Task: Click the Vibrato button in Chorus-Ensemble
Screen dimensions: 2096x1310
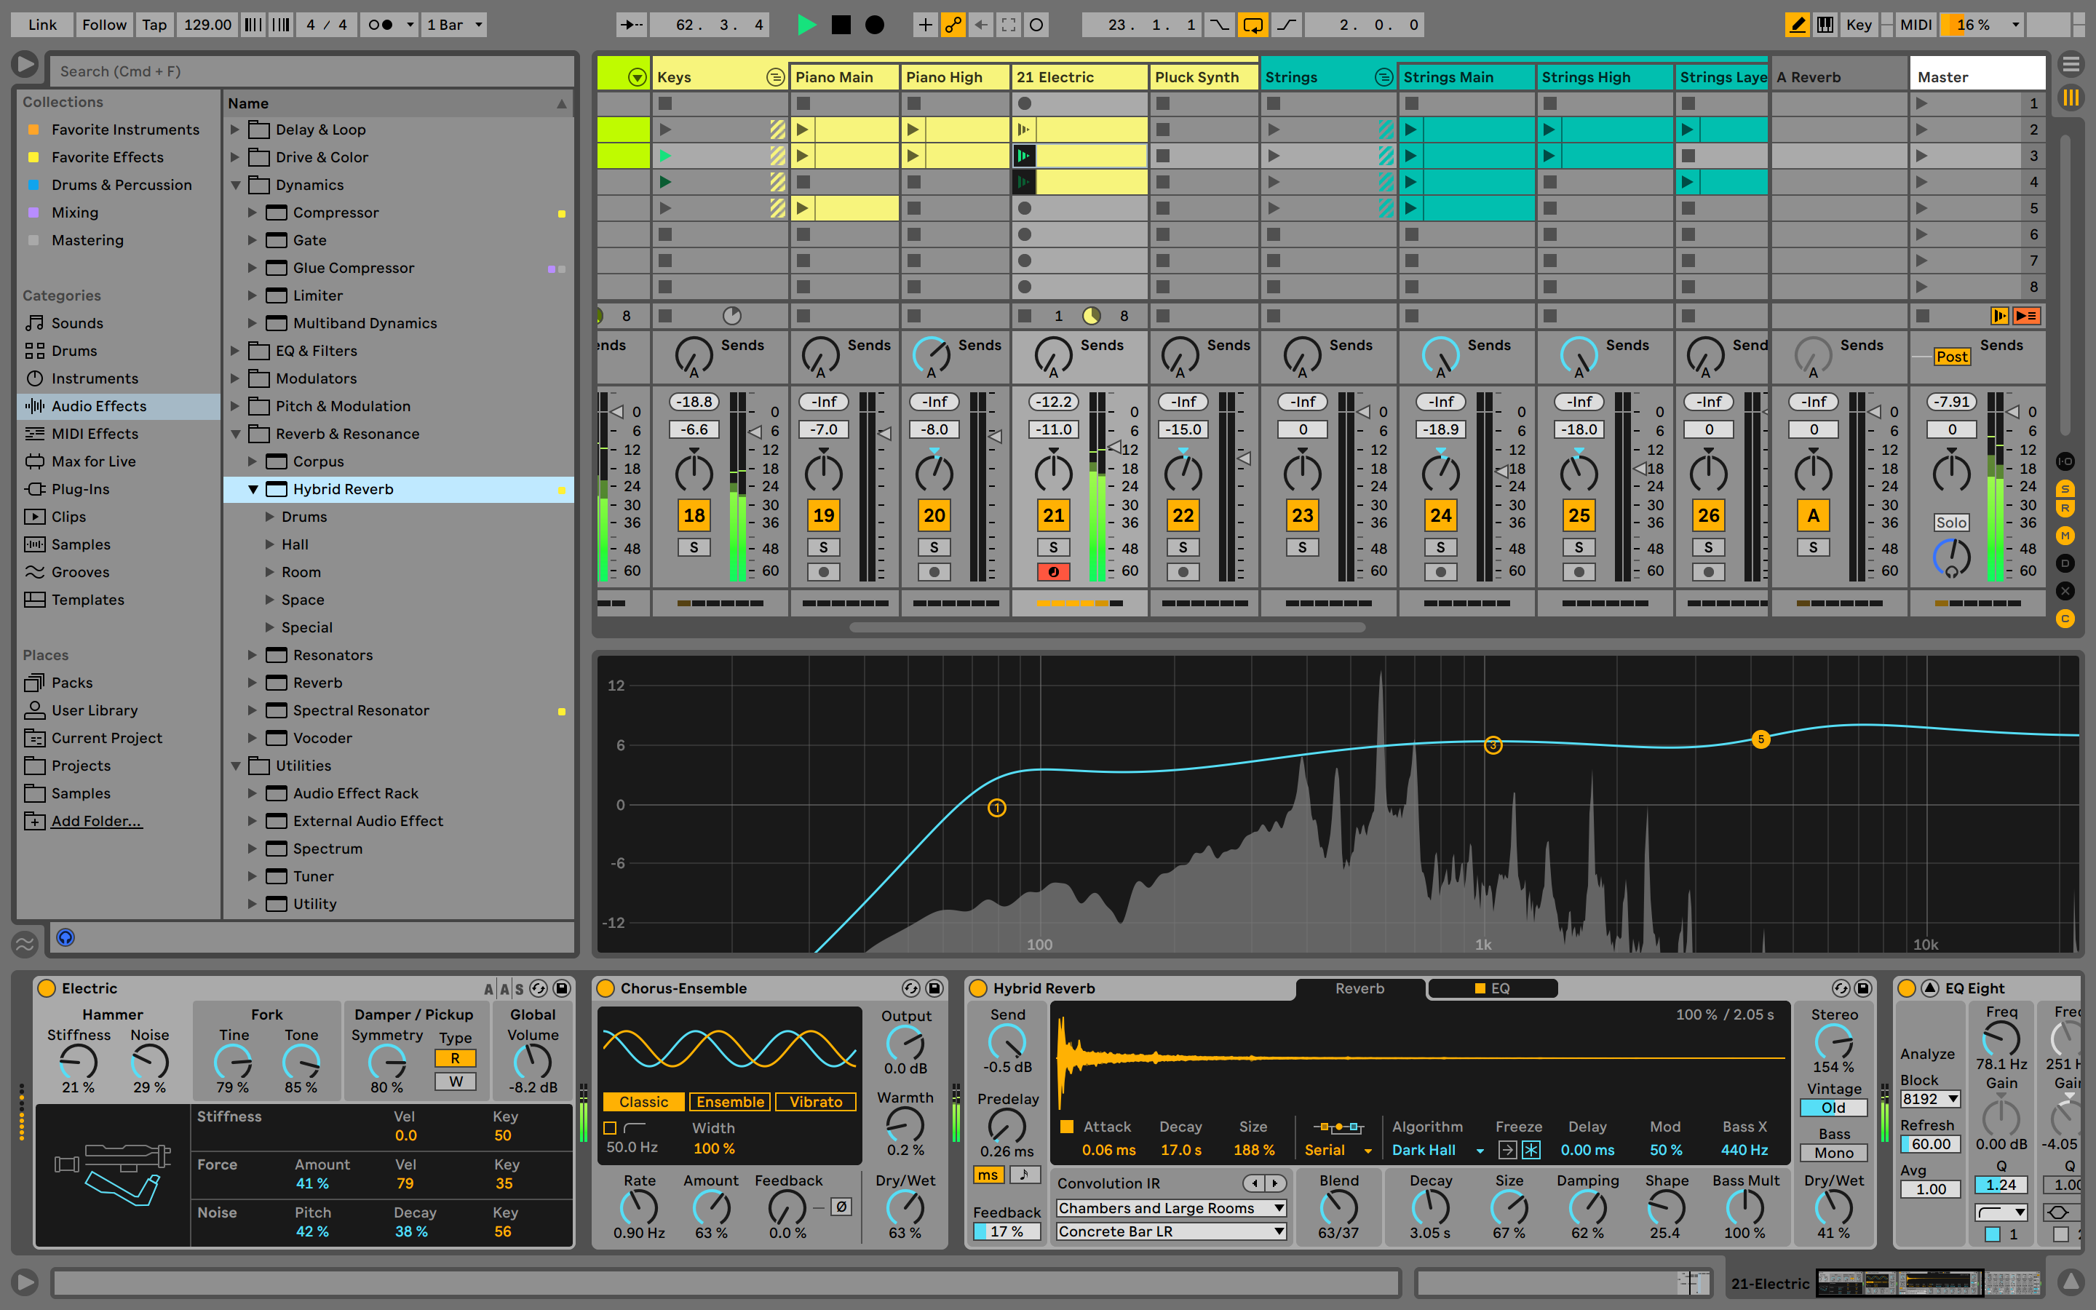Action: pyautogui.click(x=814, y=1100)
